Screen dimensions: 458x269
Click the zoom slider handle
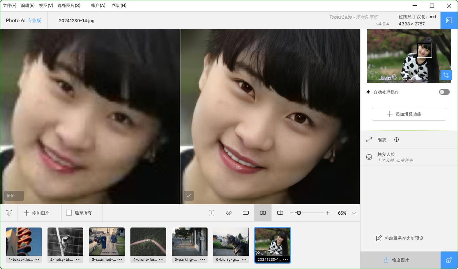(299, 213)
